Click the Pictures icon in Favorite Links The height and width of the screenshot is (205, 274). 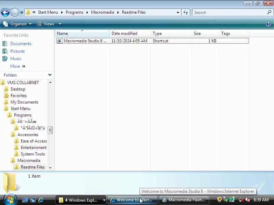pos(5,51)
